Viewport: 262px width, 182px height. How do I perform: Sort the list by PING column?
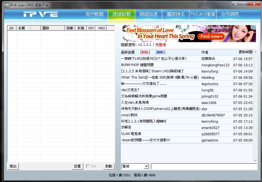101,28
